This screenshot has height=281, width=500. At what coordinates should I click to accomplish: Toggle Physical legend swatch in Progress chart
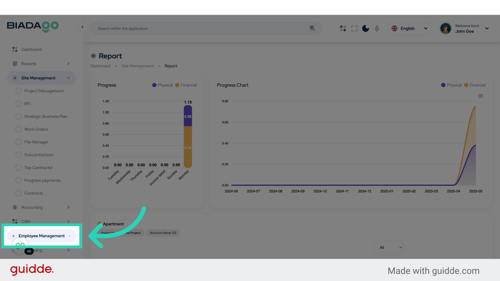[154, 85]
